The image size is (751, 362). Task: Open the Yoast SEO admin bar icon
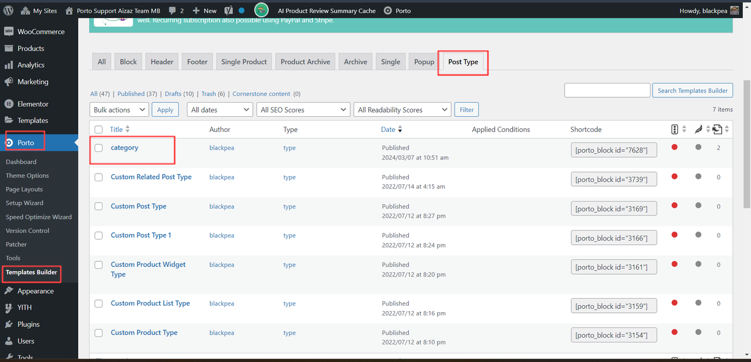[x=228, y=11]
